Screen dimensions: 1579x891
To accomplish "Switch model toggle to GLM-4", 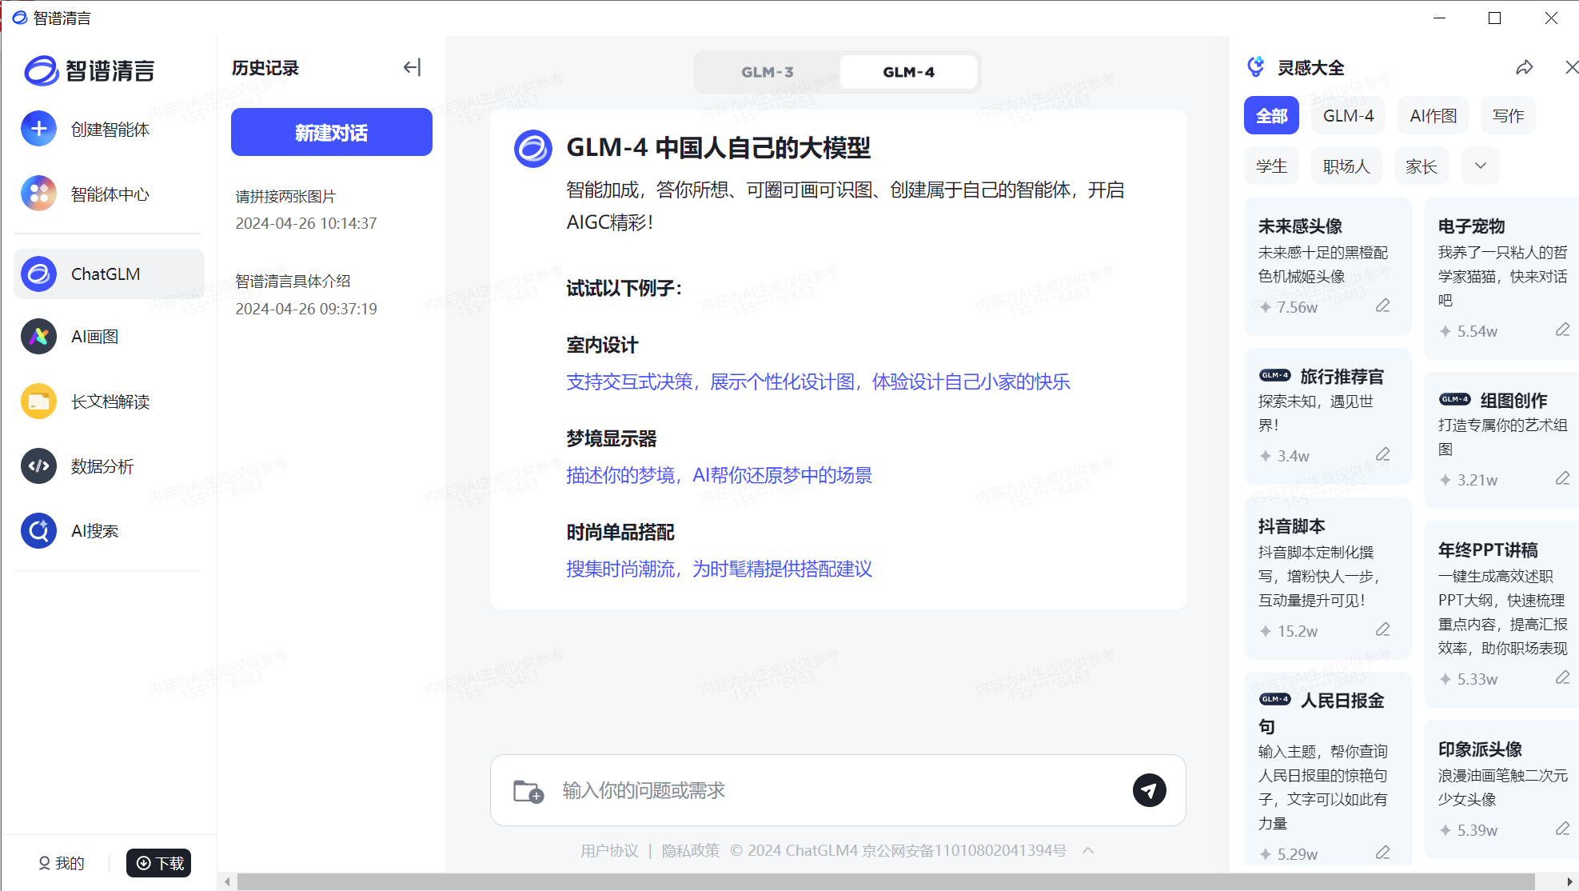I will coord(908,72).
